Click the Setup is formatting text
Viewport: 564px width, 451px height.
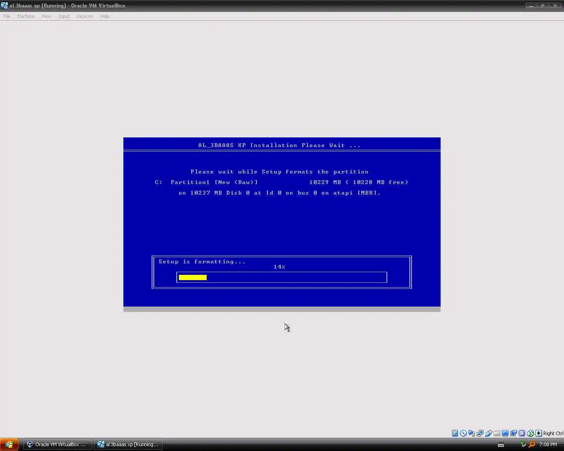tap(202, 262)
